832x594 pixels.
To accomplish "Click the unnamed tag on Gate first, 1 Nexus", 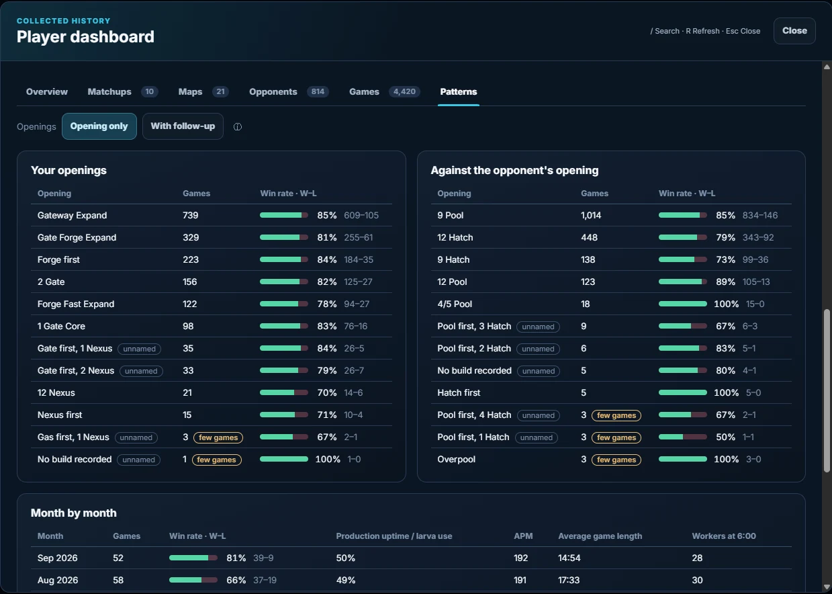I will click(140, 349).
